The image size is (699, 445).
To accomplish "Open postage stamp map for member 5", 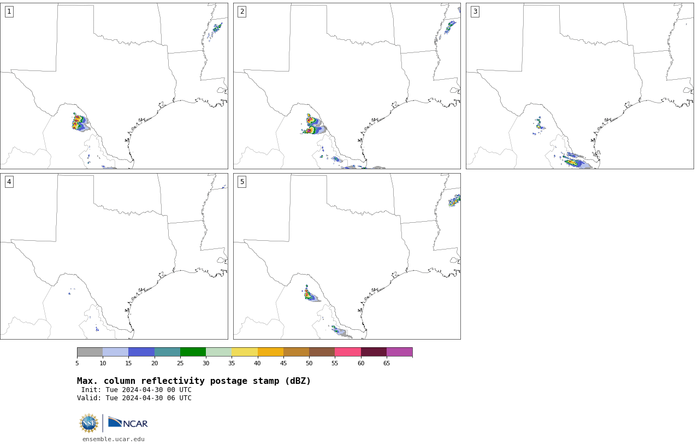I will click(347, 256).
